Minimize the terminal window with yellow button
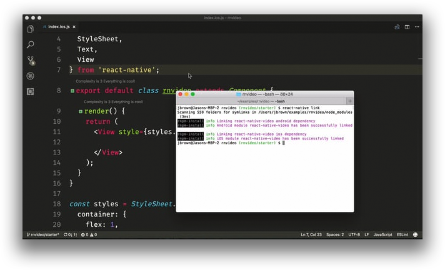Viewport: 445px width, 270px height. click(186, 94)
